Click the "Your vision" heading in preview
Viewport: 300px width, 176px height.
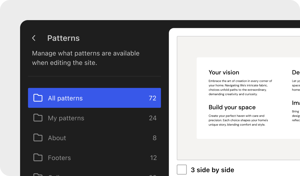pyautogui.click(x=224, y=72)
